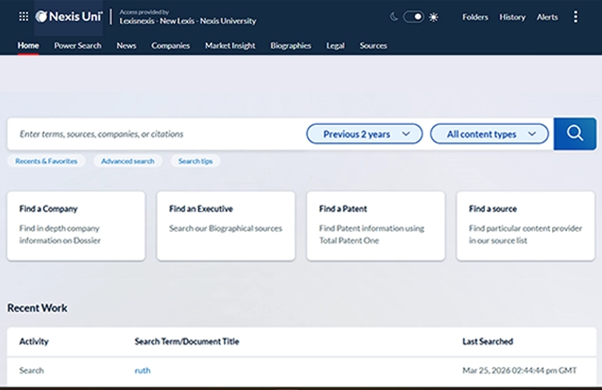
Task: Click the Recents & Favorites pill
Action: point(46,161)
